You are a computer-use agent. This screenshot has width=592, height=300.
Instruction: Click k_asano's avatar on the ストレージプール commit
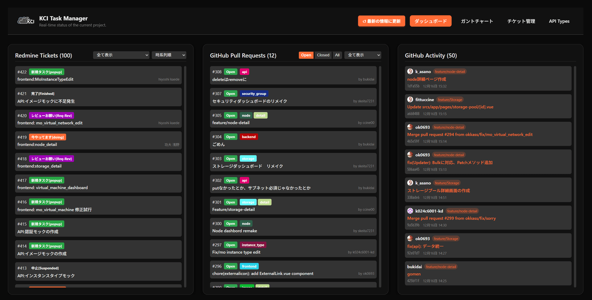pos(410,183)
